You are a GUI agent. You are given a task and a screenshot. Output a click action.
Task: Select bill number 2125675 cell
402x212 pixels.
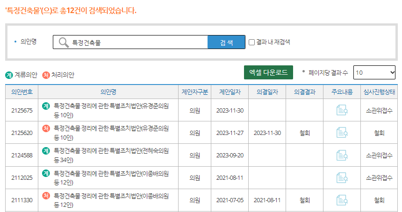pyautogui.click(x=22, y=110)
